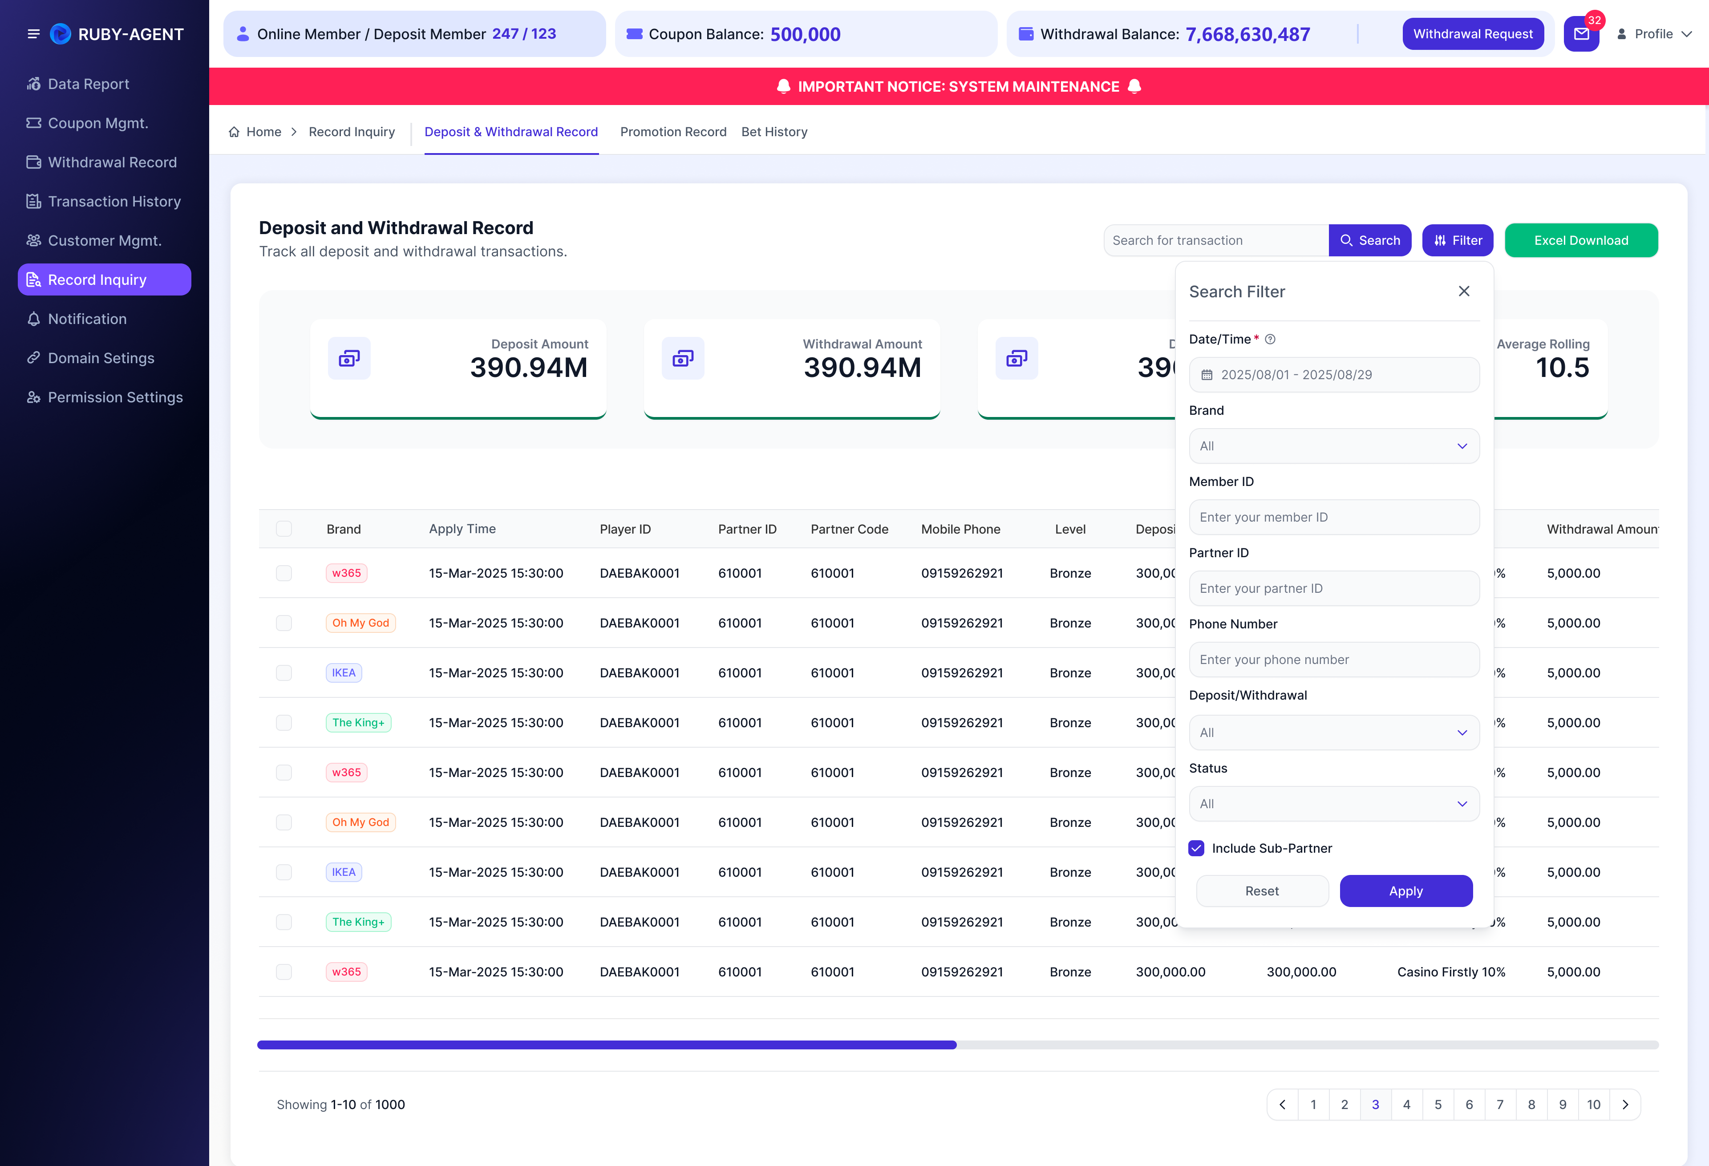Check the first w365 row checkbox
This screenshot has height=1166, width=1709.
pyautogui.click(x=284, y=573)
